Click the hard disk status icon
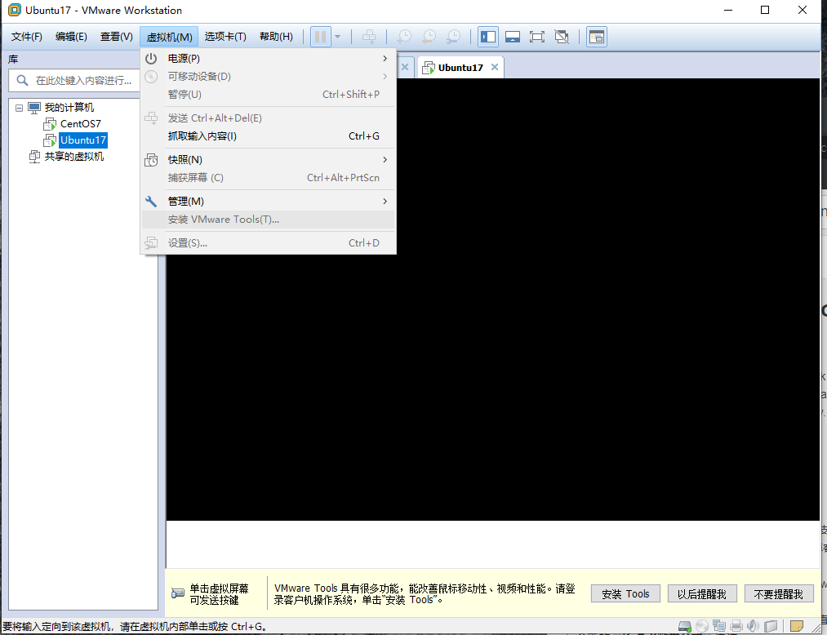Viewport: 827px width, 635px height. point(685,625)
